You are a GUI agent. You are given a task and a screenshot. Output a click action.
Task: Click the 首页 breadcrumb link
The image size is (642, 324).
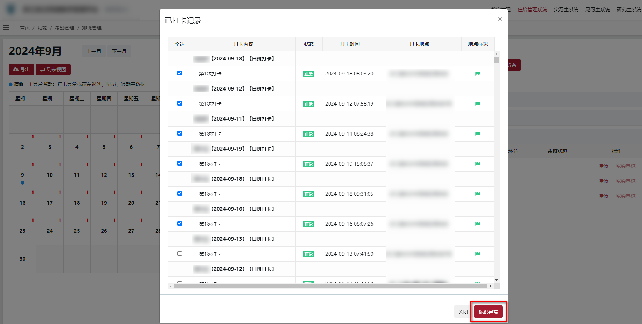pyautogui.click(x=25, y=28)
